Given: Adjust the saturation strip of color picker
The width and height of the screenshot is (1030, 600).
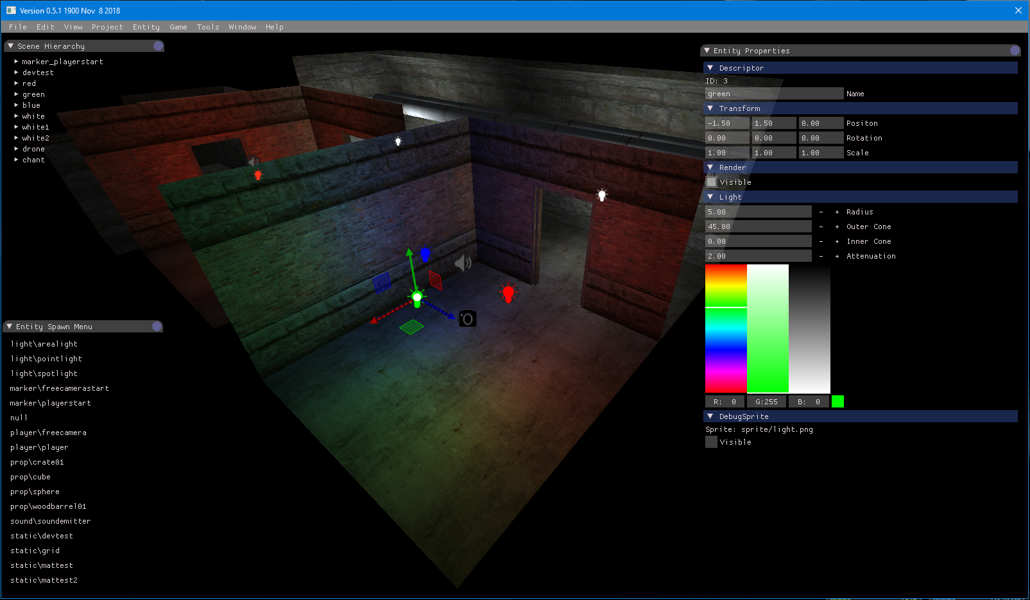Looking at the screenshot, I should [768, 329].
